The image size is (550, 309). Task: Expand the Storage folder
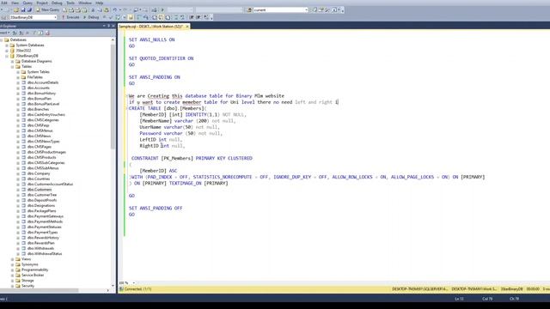(12, 281)
